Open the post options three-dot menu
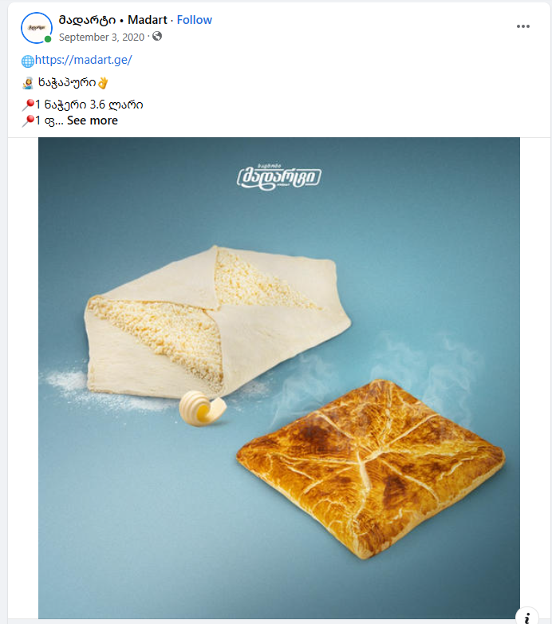The width and height of the screenshot is (552, 624). [523, 26]
